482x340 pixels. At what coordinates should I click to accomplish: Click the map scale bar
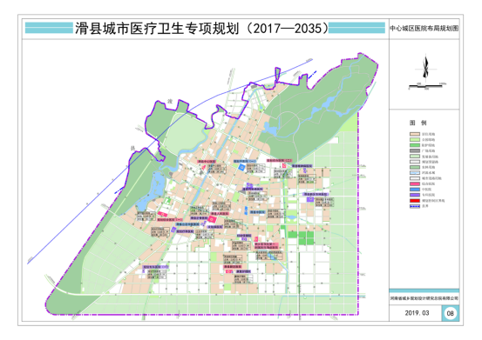point(425,86)
